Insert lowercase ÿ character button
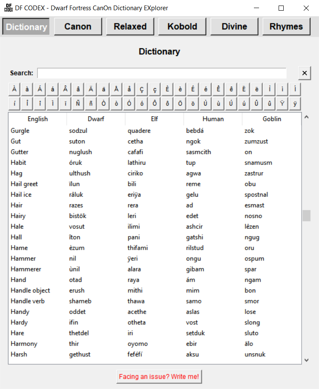Image resolution: width=319 pixels, height=389 pixels. tap(295, 104)
